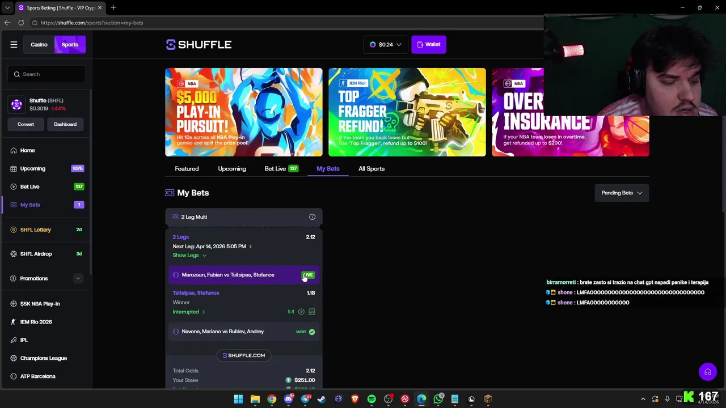Click Tsitsipas, Stefanos selection name
This screenshot has width=726, height=408.
(x=196, y=293)
